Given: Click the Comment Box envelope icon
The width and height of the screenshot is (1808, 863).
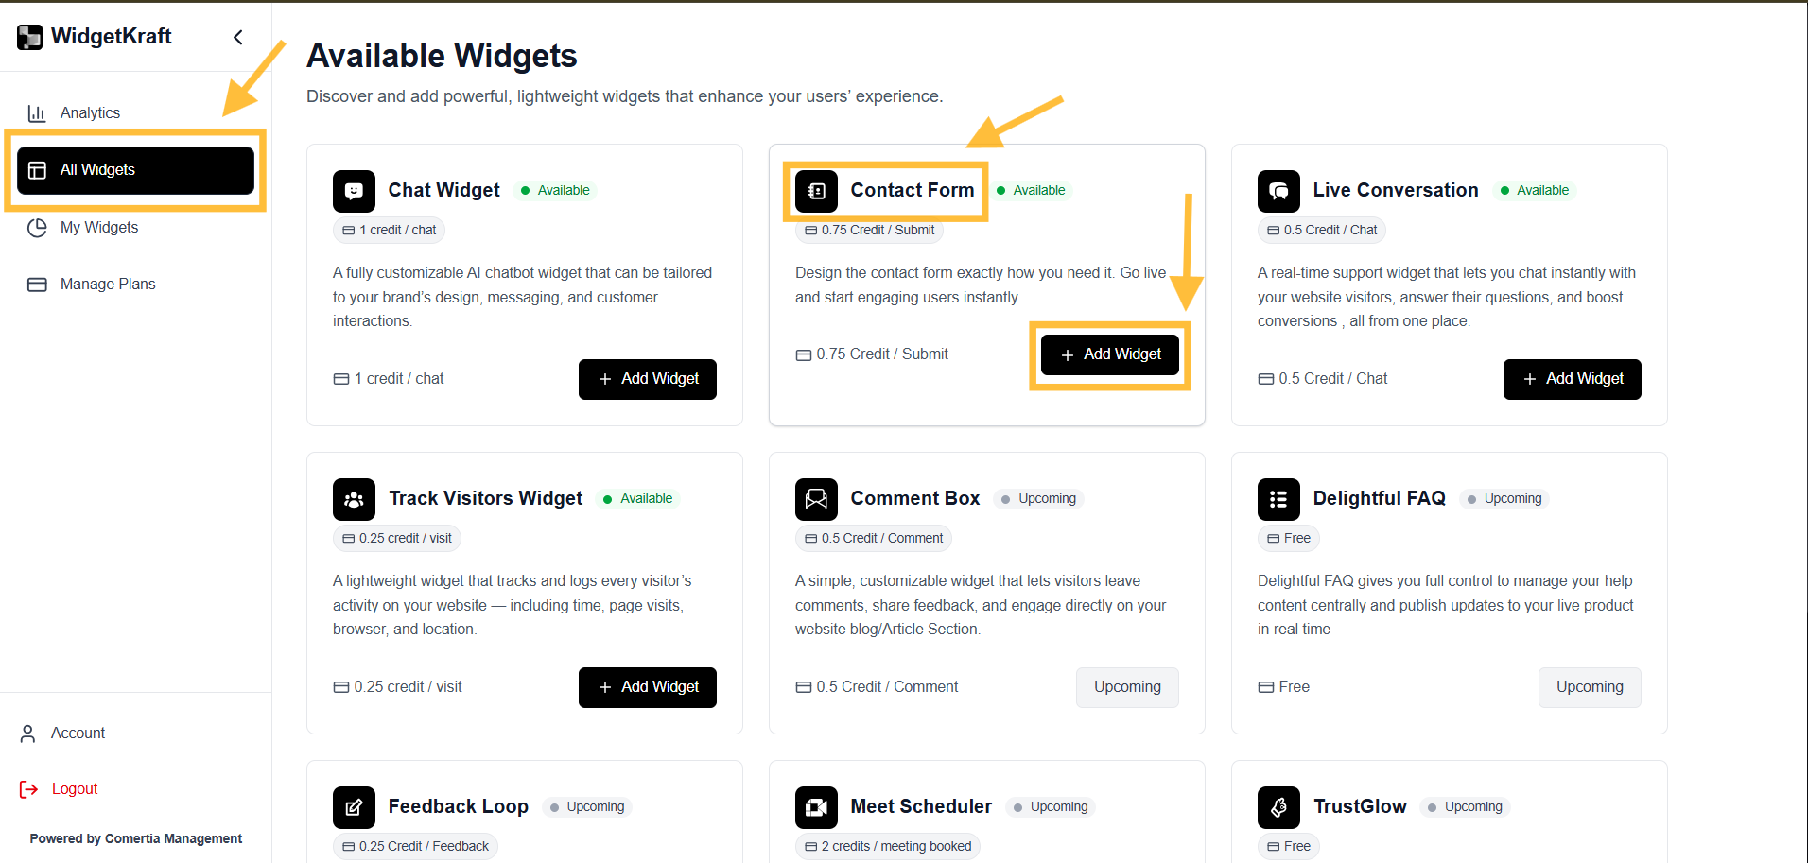Looking at the screenshot, I should coord(815,499).
